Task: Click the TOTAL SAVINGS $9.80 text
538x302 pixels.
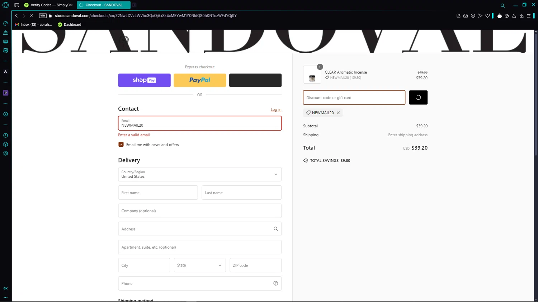Action: point(330,161)
